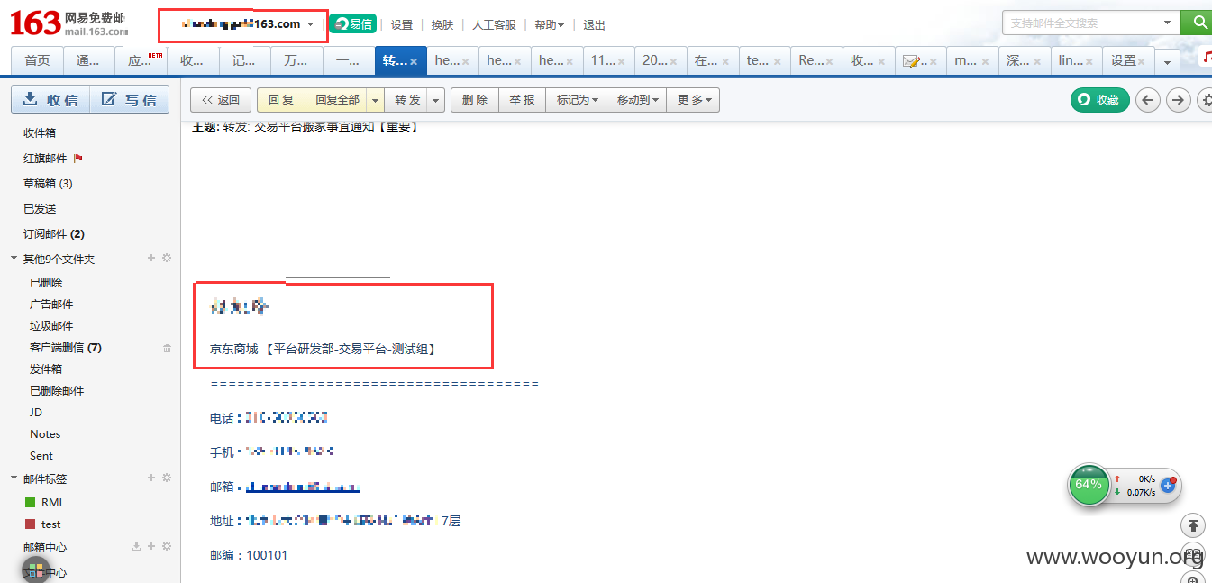Click the 转发 forward button
Image resolution: width=1212 pixels, height=583 pixels.
coord(407,100)
